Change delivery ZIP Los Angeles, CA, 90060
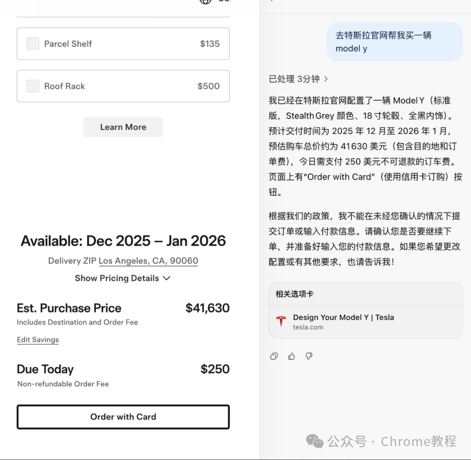Screen dimensions: 471x460 pyautogui.click(x=148, y=261)
